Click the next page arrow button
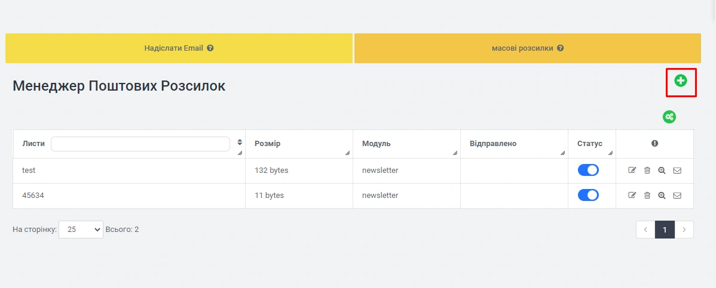Viewport: 716px width, 288px height. (x=684, y=230)
